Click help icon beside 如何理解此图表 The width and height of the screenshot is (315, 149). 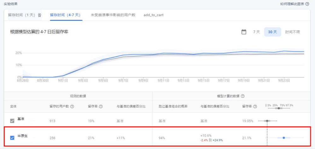pyautogui.click(x=307, y=4)
